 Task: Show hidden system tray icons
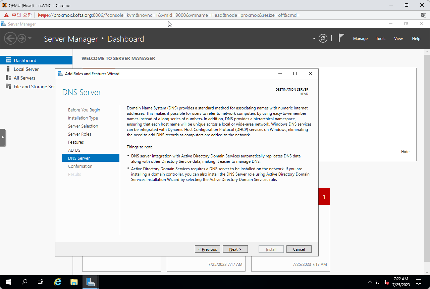point(370,282)
